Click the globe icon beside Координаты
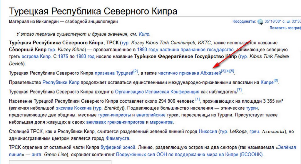 pos(260,22)
